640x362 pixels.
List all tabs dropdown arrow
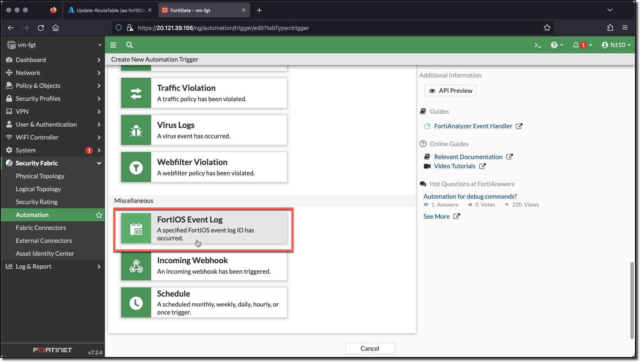610,10
